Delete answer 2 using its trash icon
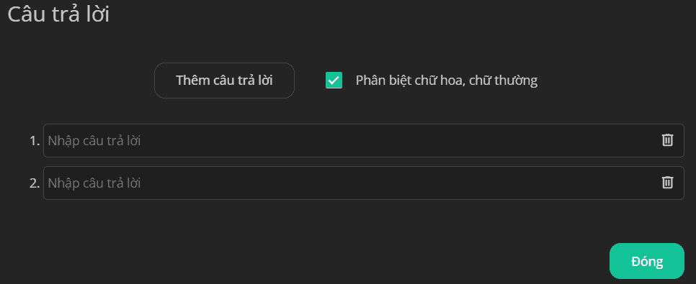Viewport: 696px width, 284px height. [x=668, y=183]
